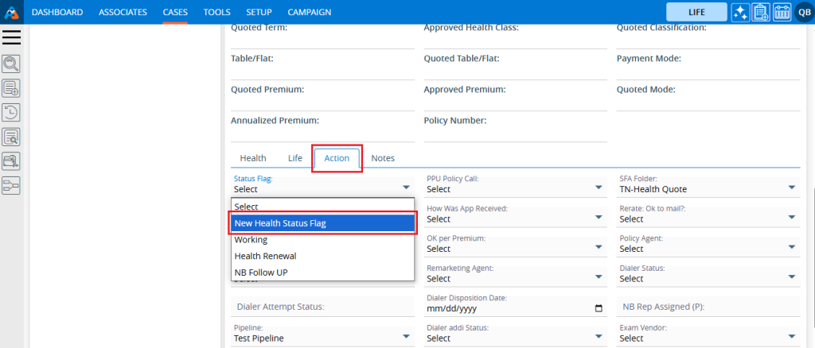Image resolution: width=815 pixels, height=348 pixels.
Task: Click the add new case sidebar icon
Action: 12,87
